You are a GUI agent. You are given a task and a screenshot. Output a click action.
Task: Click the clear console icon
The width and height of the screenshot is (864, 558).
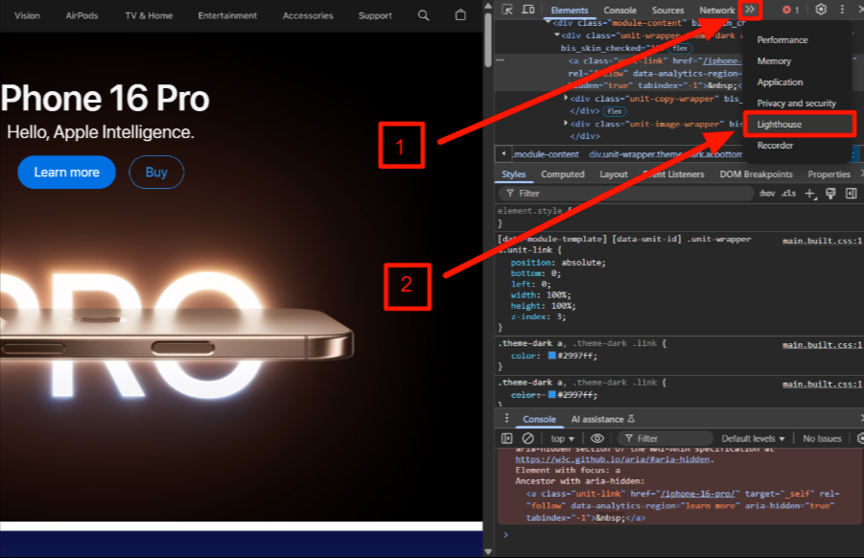pyautogui.click(x=527, y=438)
